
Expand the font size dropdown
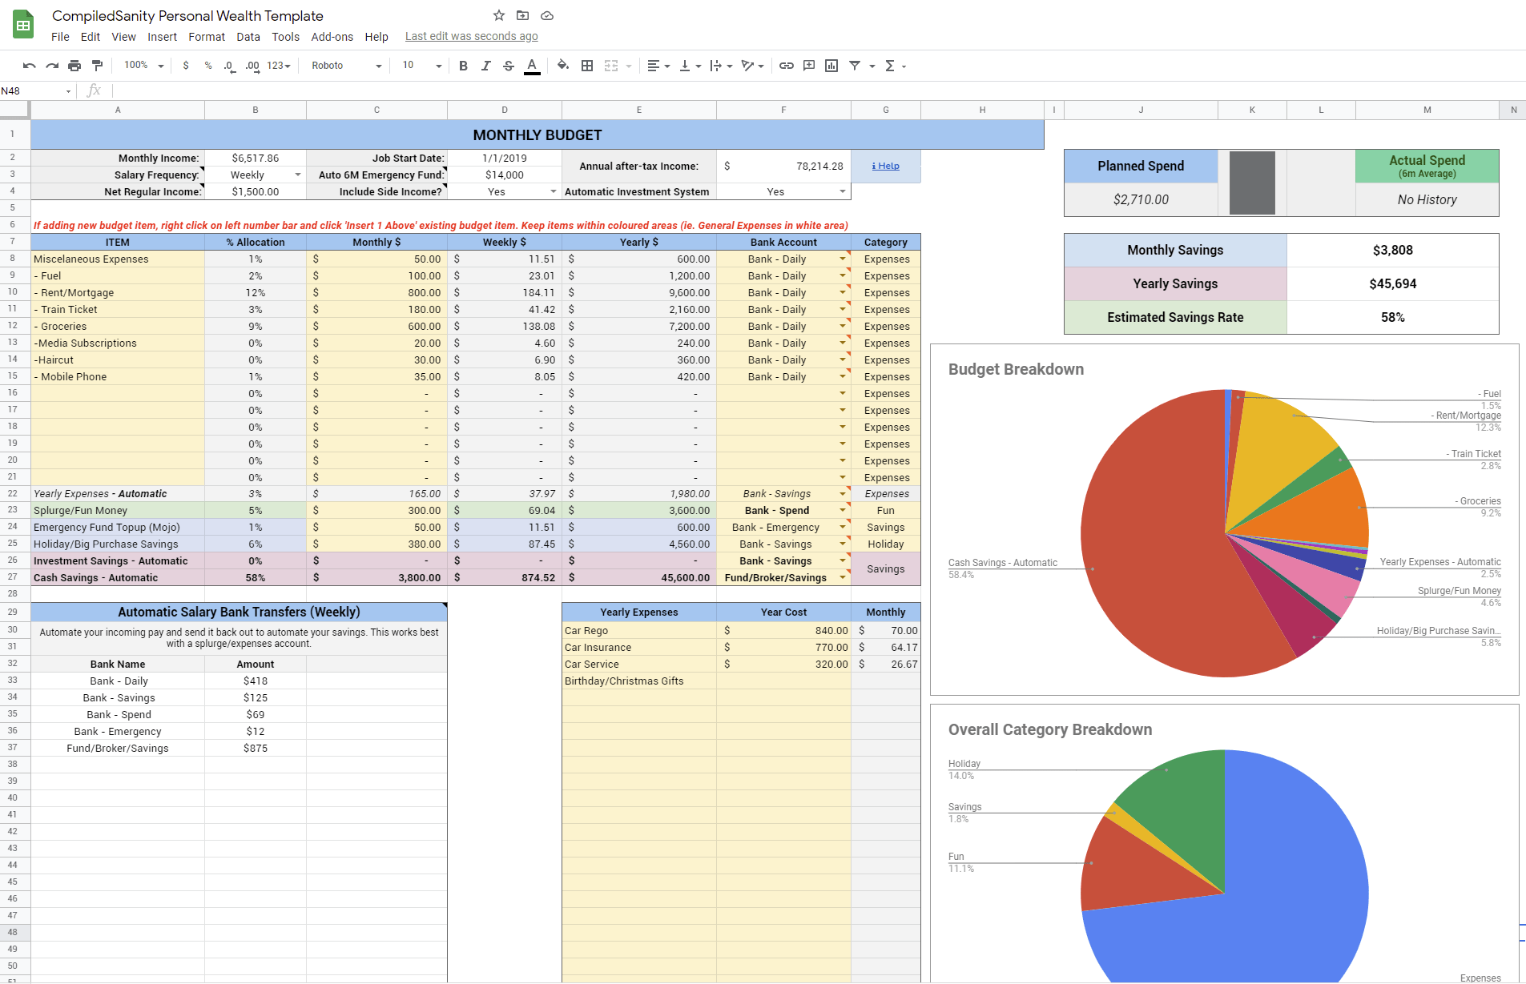tap(437, 66)
